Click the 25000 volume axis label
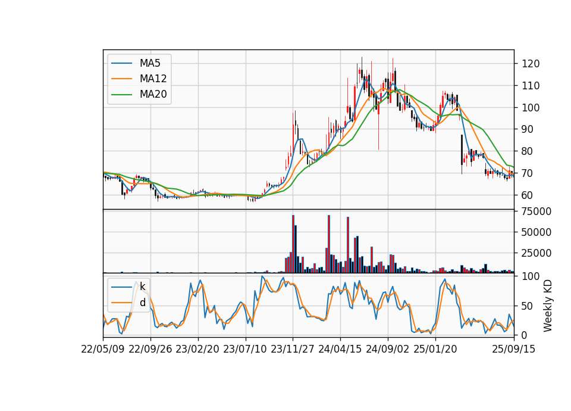The width and height of the screenshot is (571, 411). [x=536, y=253]
